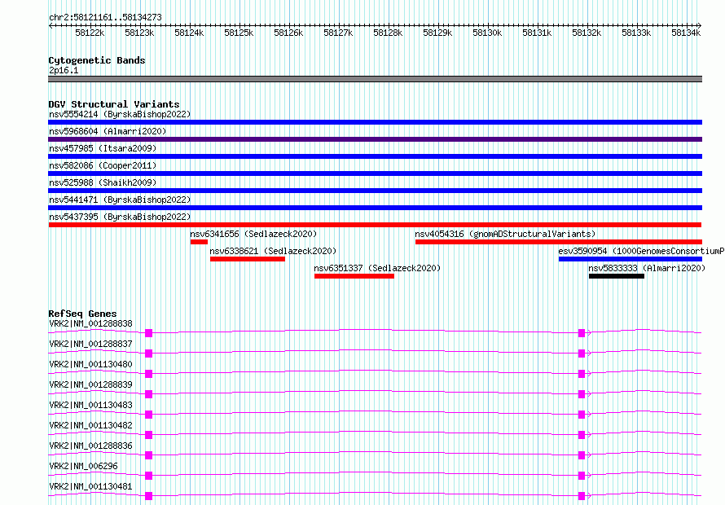Click the chr2:58121161..58134273 region label

(105, 17)
